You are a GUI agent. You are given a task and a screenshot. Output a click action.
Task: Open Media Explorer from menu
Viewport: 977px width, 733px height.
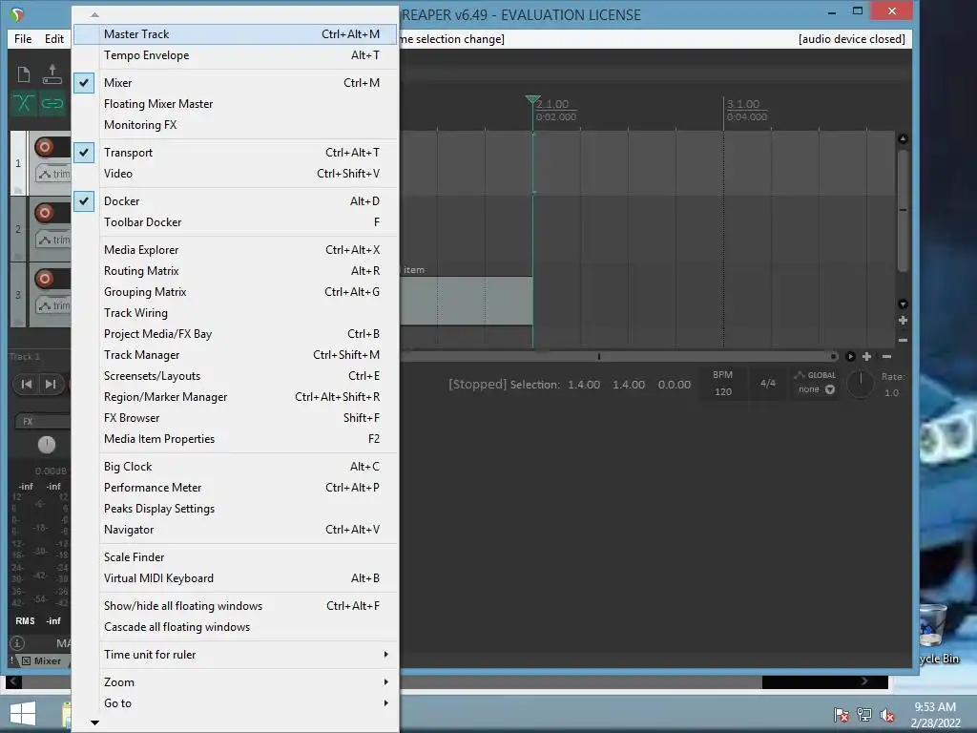pos(236,250)
